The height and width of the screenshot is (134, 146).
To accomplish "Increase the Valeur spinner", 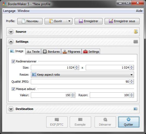I will (x=73, y=94).
